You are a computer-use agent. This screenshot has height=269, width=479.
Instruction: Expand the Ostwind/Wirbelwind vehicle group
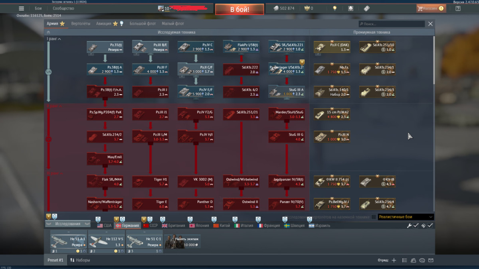(241, 181)
